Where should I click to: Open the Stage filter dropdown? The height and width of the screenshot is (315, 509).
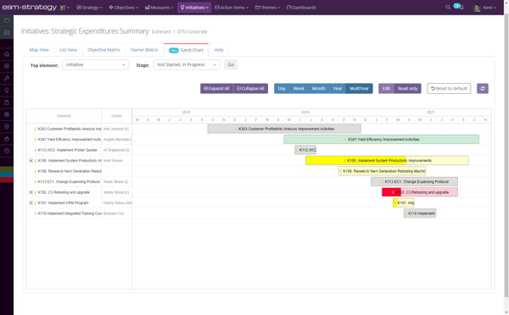pyautogui.click(x=187, y=65)
